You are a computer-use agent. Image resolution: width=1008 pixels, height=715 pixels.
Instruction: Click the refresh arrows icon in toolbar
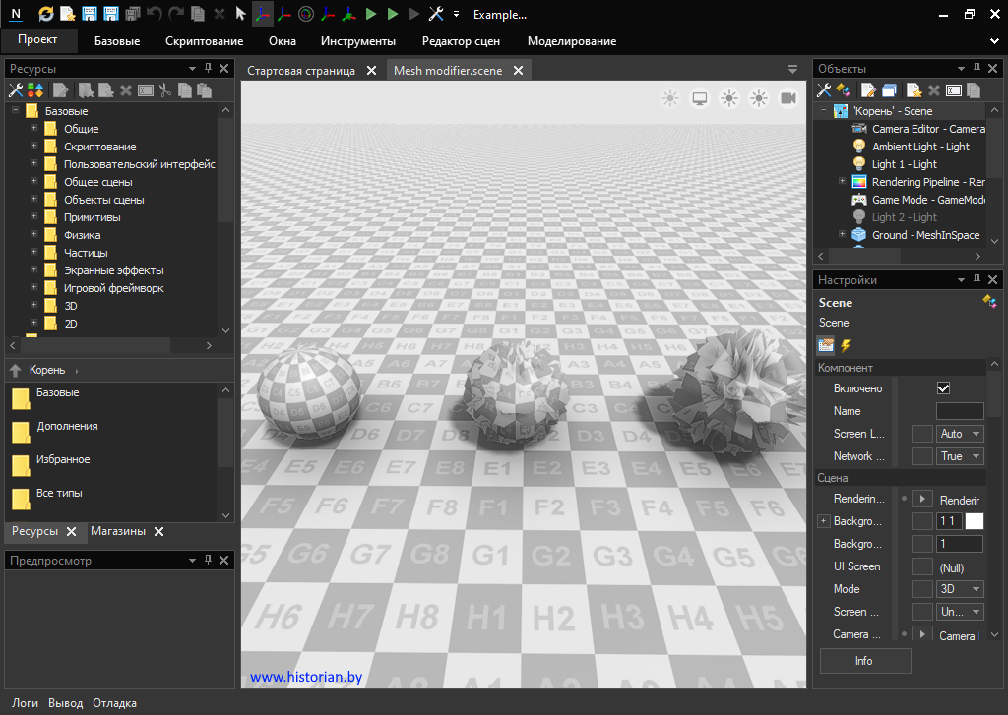(x=46, y=14)
